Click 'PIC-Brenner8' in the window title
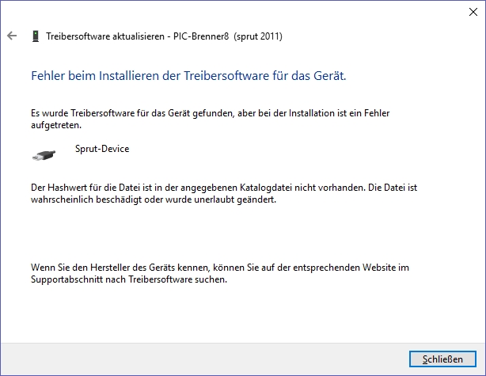 (x=201, y=36)
